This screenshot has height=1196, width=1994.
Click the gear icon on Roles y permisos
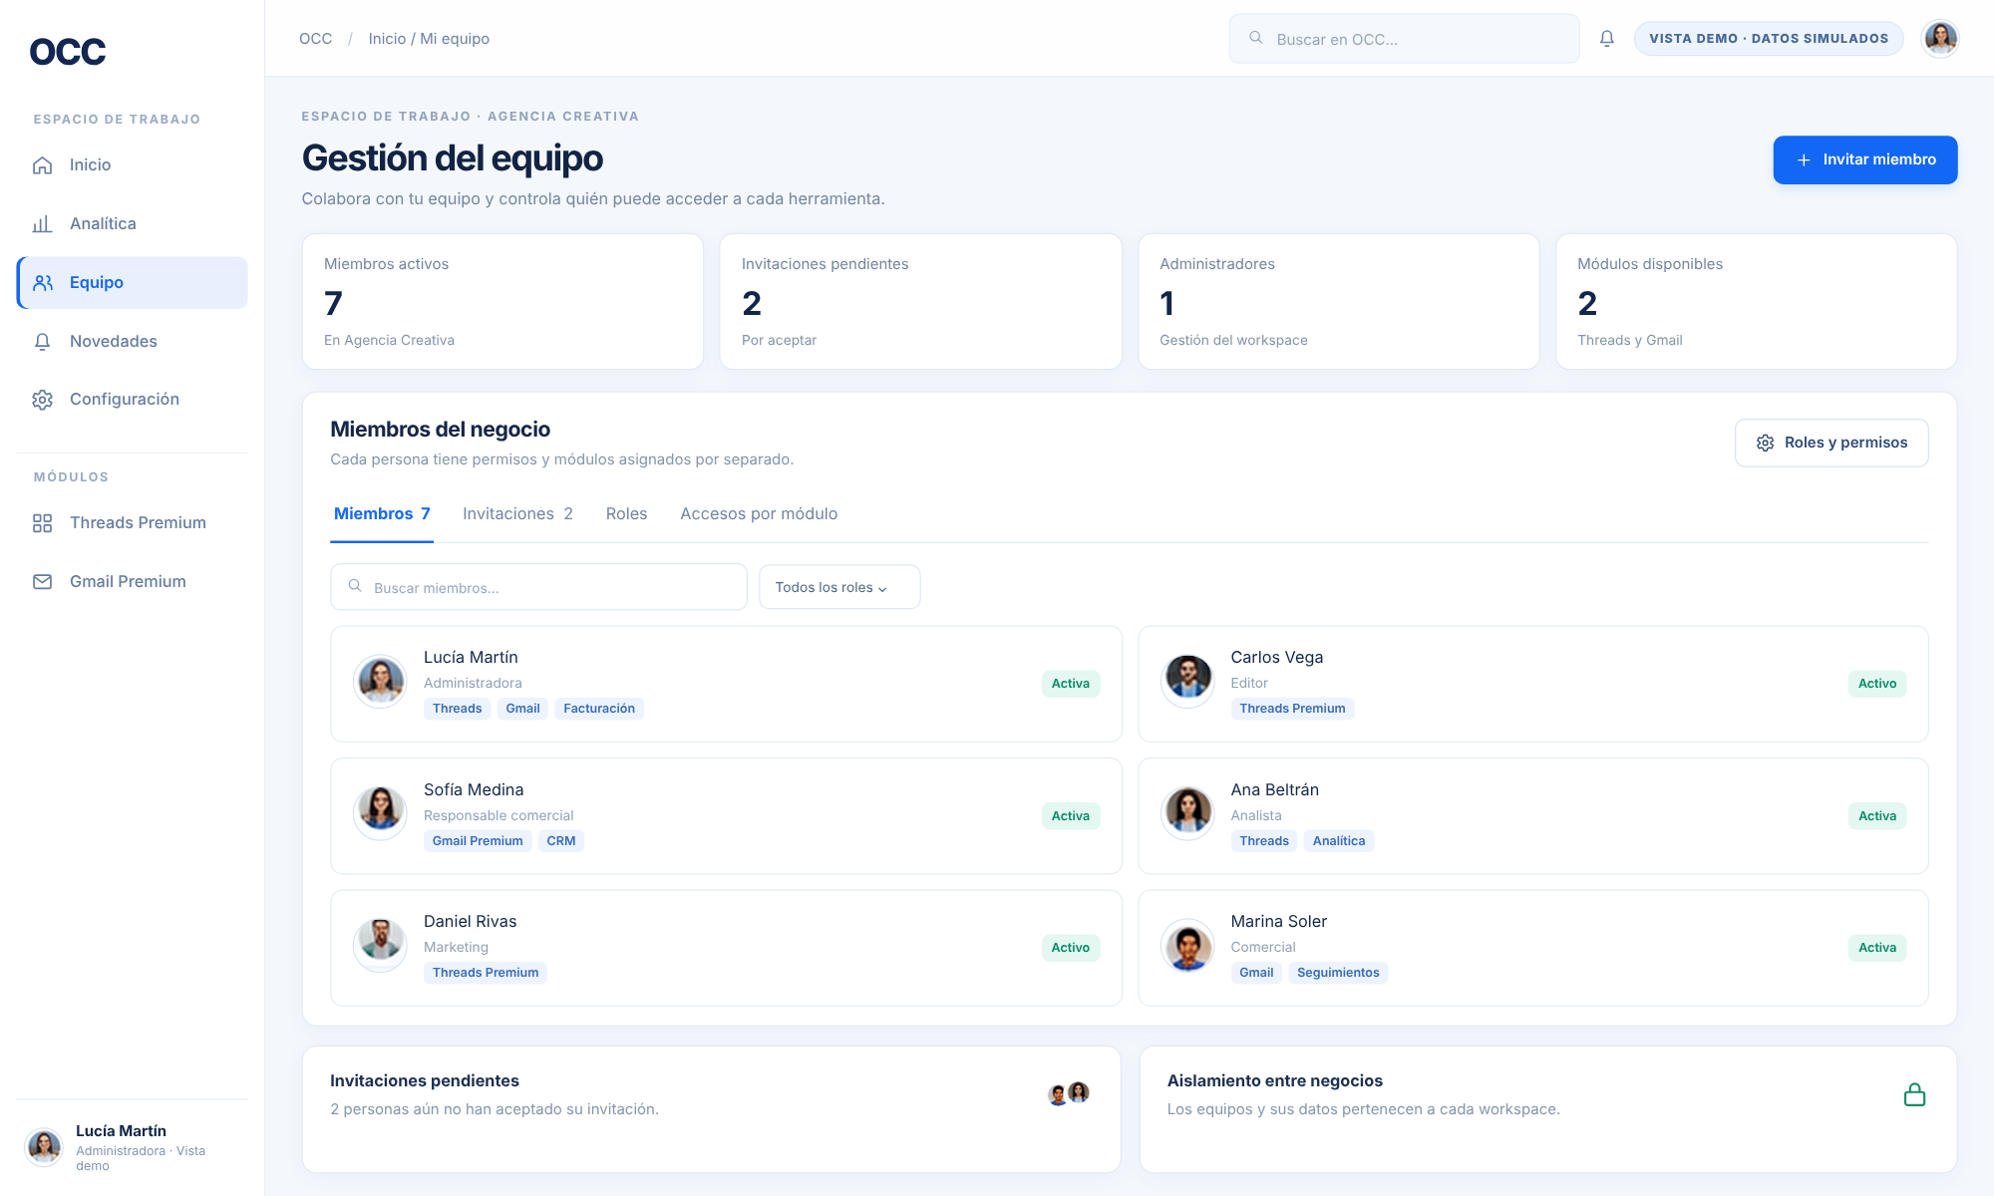pyautogui.click(x=1766, y=444)
